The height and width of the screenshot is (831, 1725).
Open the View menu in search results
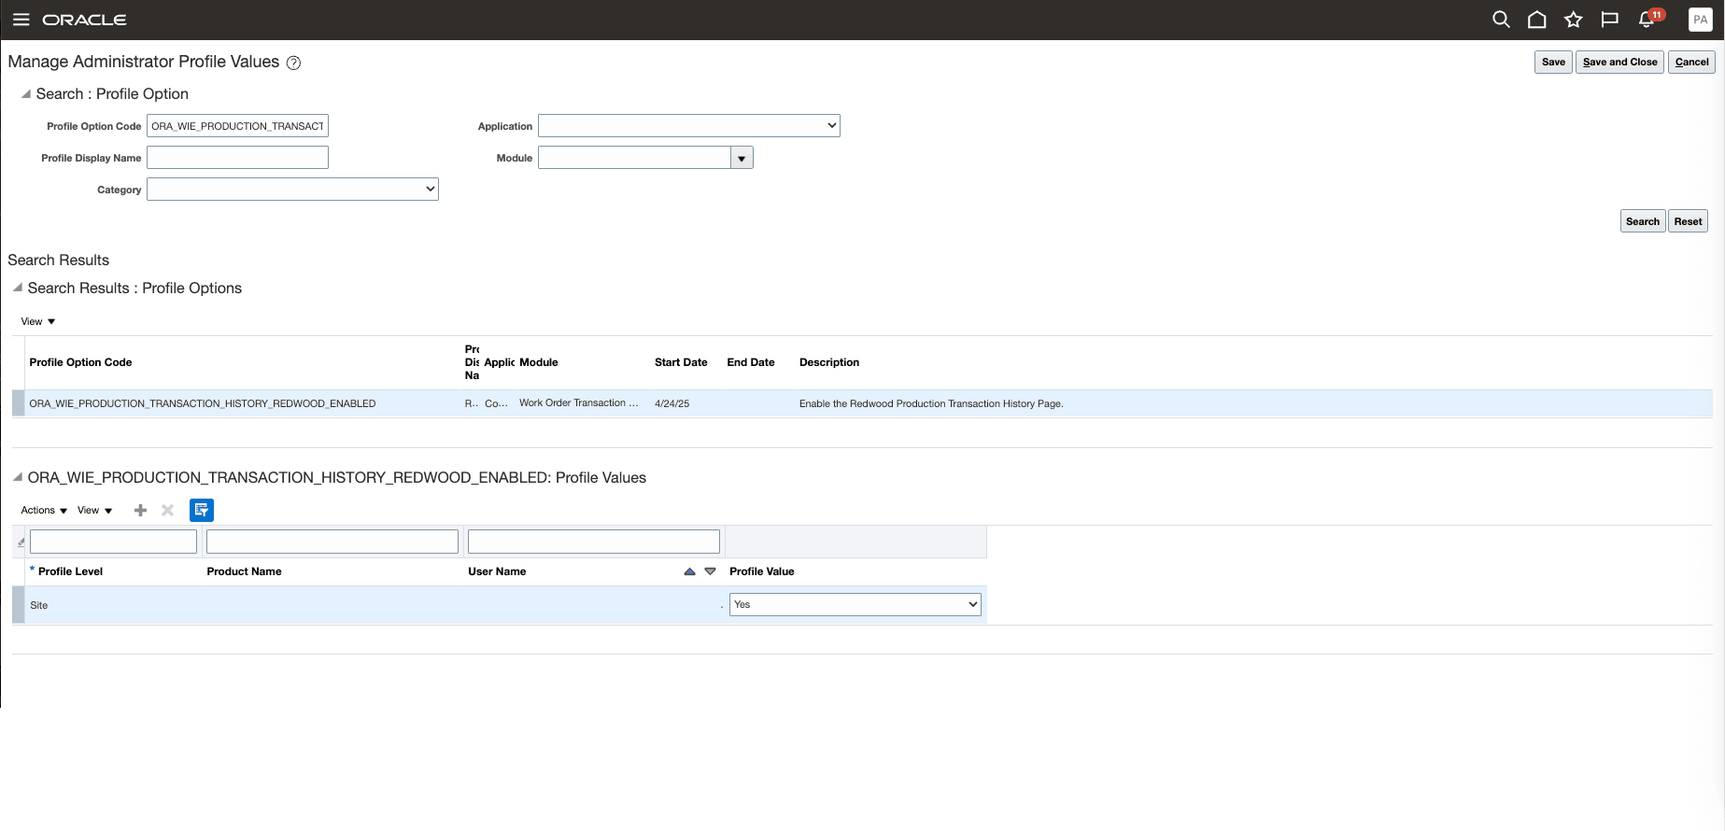point(38,321)
